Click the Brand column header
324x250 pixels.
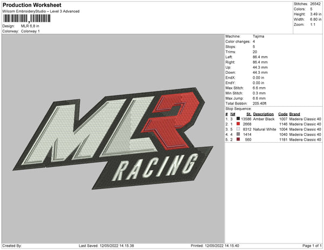pyautogui.click(x=294, y=114)
